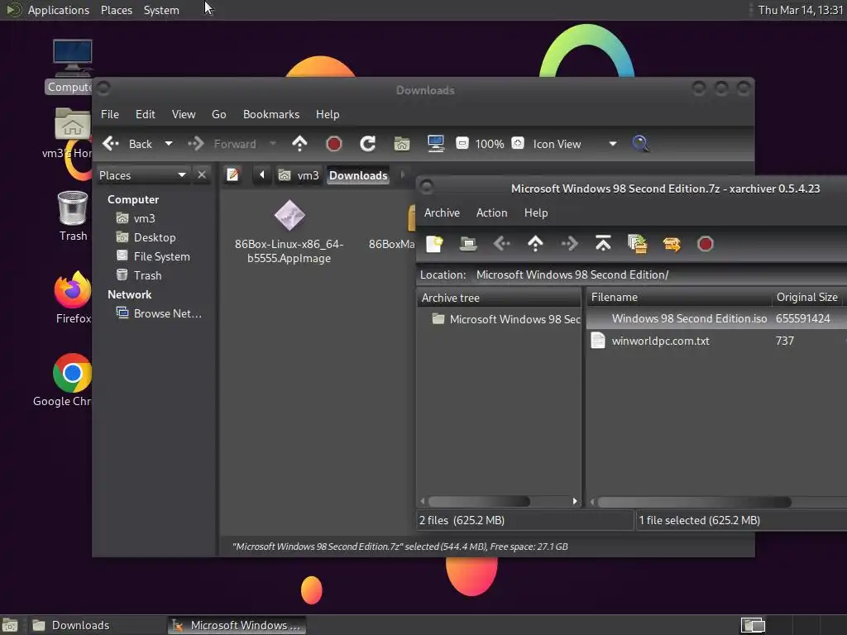Open search with the magnifier icon
The width and height of the screenshot is (847, 635).
[640, 144]
